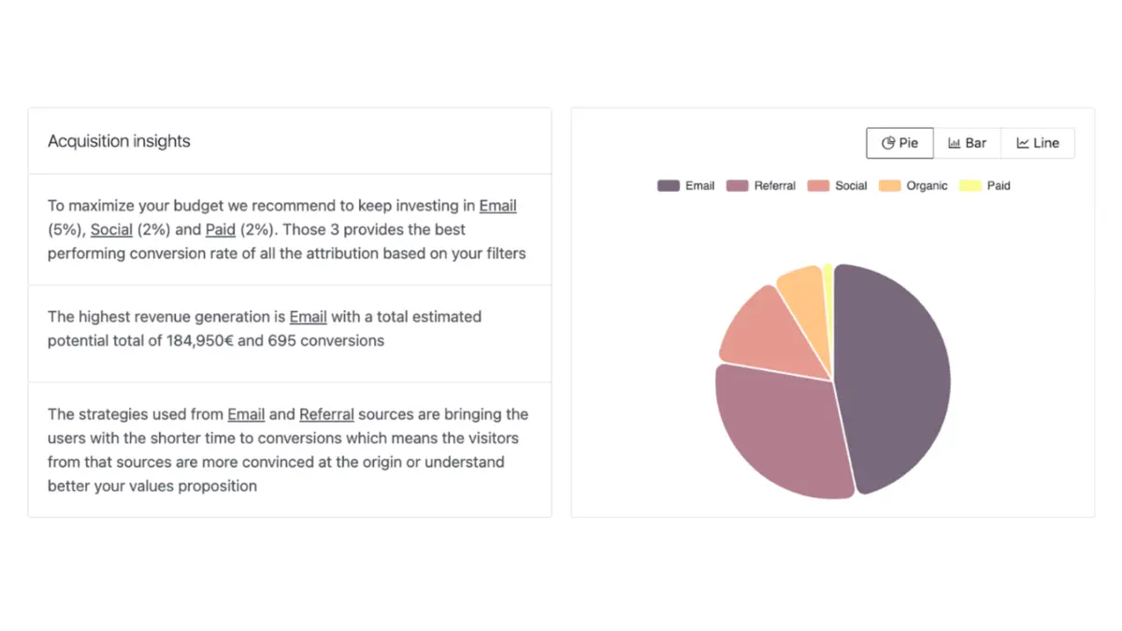Click the Organic legend color swatch
The image size is (1122, 631).
(890, 186)
